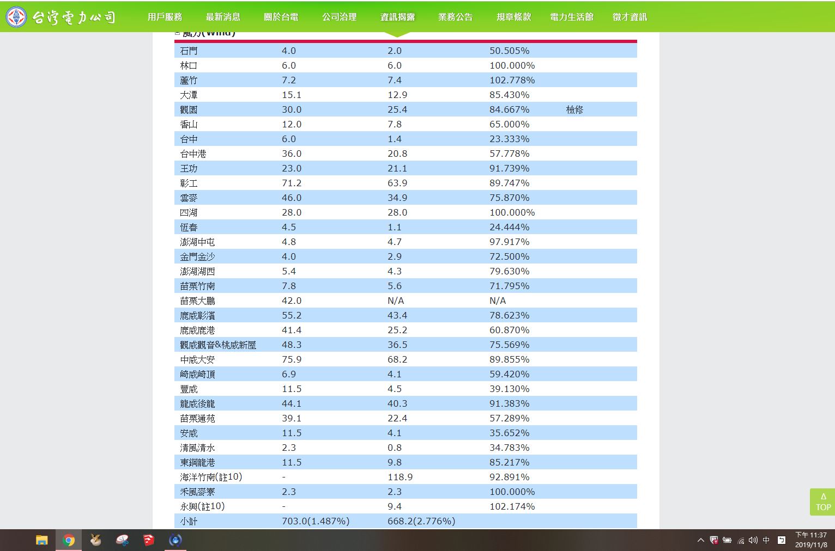Select the 豐威 row name
The height and width of the screenshot is (551, 835).
189,389
